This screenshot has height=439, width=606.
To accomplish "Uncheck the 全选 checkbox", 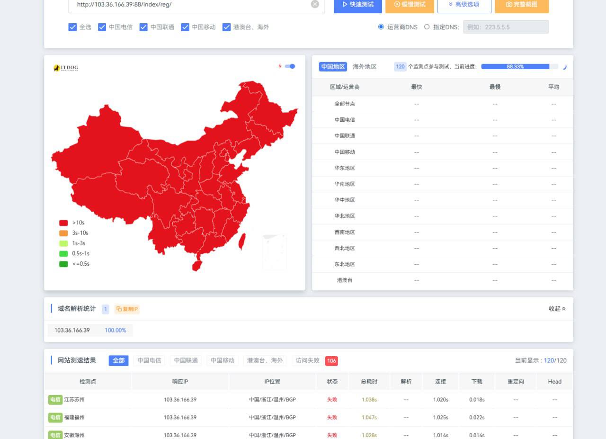I will [x=72, y=27].
